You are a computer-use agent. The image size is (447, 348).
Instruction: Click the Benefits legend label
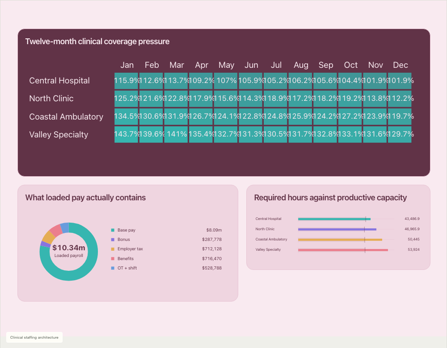pyautogui.click(x=126, y=259)
